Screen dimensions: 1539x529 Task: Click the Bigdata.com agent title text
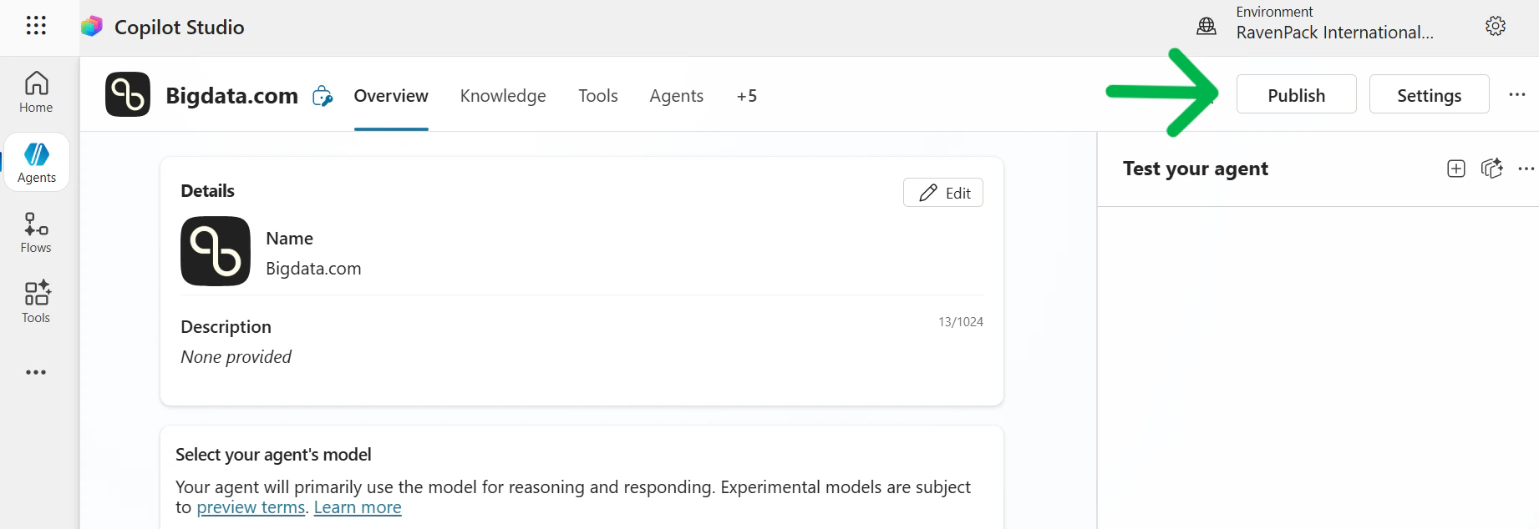[x=232, y=96]
